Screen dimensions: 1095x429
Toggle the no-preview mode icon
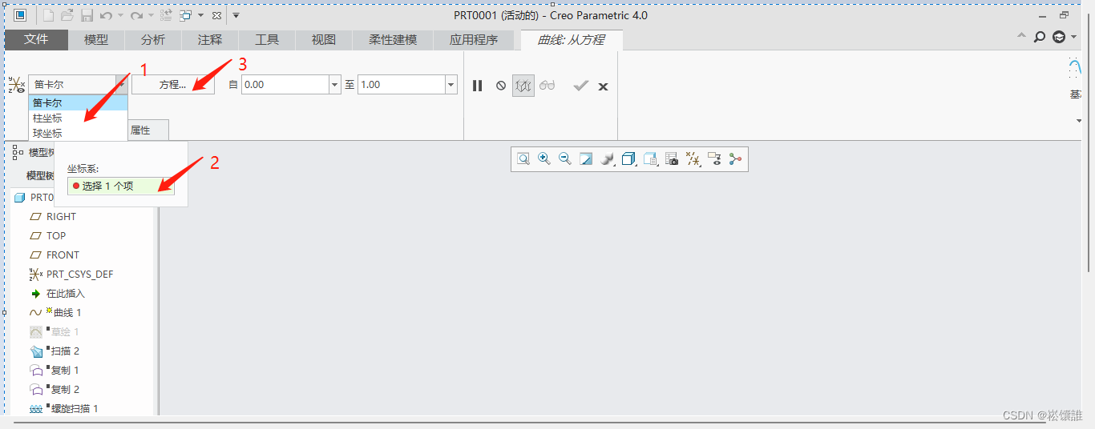tap(501, 86)
